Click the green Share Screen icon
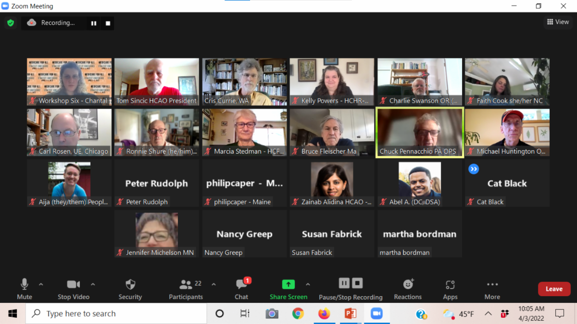Image resolution: width=577 pixels, height=324 pixels. click(x=288, y=284)
